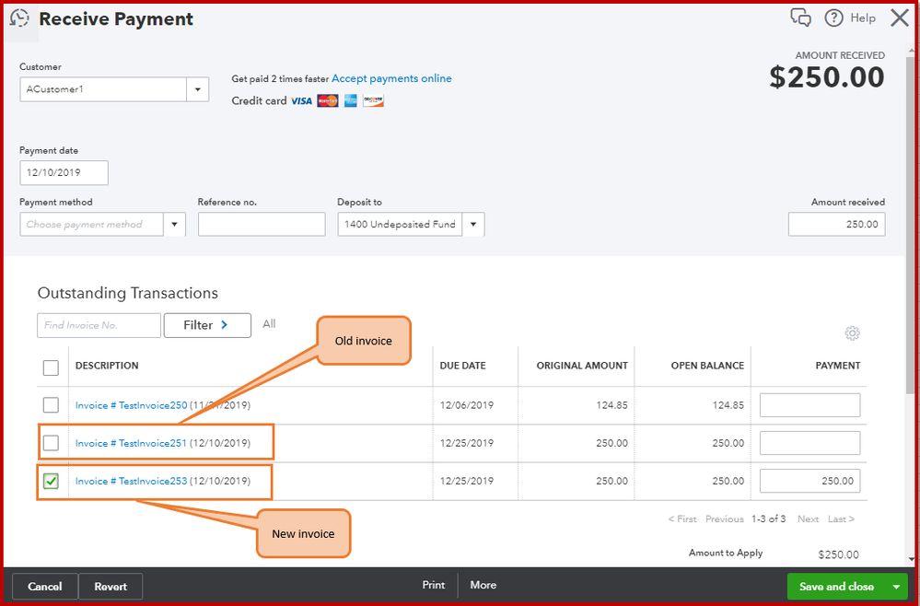Click the vertical scrollbar thumb
The image size is (920, 606).
click(x=911, y=226)
